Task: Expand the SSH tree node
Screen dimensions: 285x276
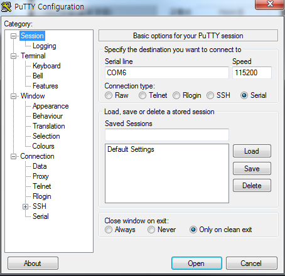Action: (x=25, y=206)
